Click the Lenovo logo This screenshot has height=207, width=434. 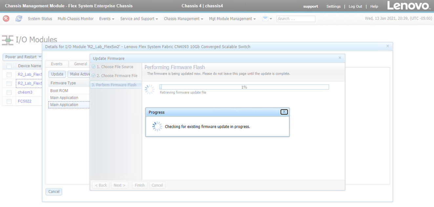point(408,6)
